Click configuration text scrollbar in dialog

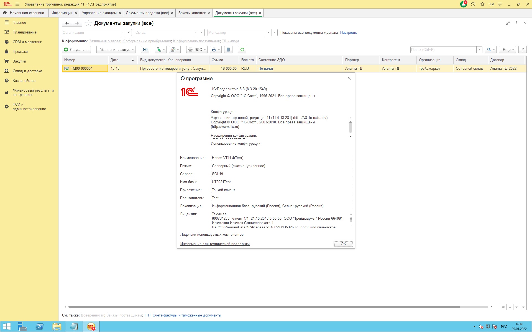click(x=351, y=127)
